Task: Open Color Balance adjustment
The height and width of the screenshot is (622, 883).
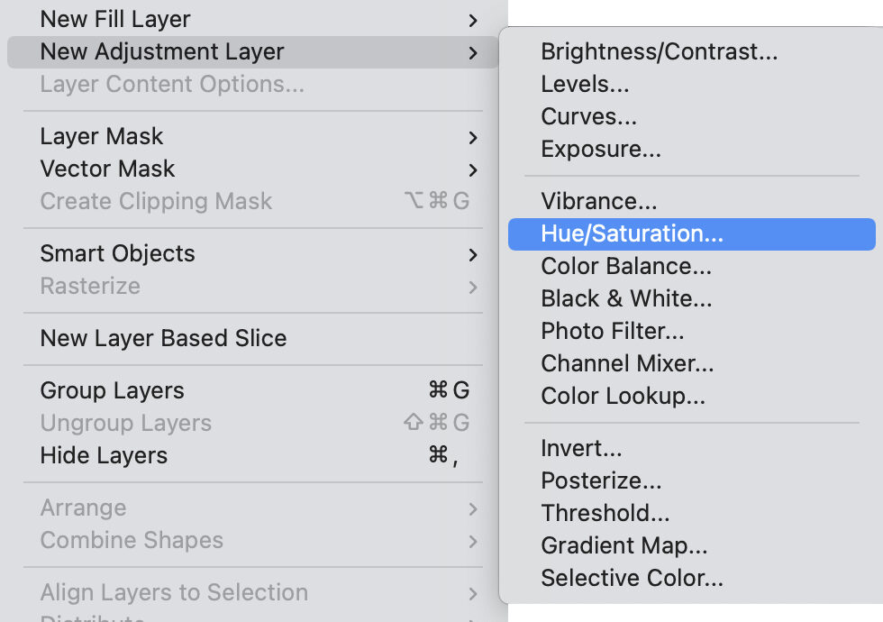Action: tap(626, 267)
